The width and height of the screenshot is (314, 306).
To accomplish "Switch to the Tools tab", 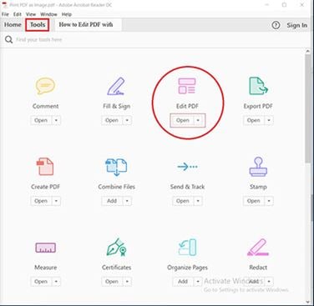I will [x=38, y=25].
